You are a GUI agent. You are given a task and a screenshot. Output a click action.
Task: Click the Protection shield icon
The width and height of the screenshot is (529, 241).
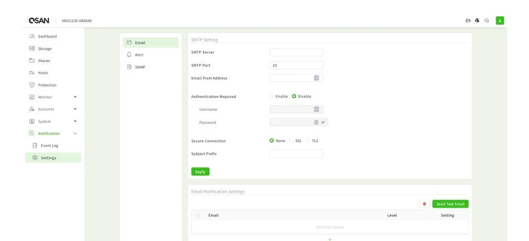pyautogui.click(x=32, y=85)
